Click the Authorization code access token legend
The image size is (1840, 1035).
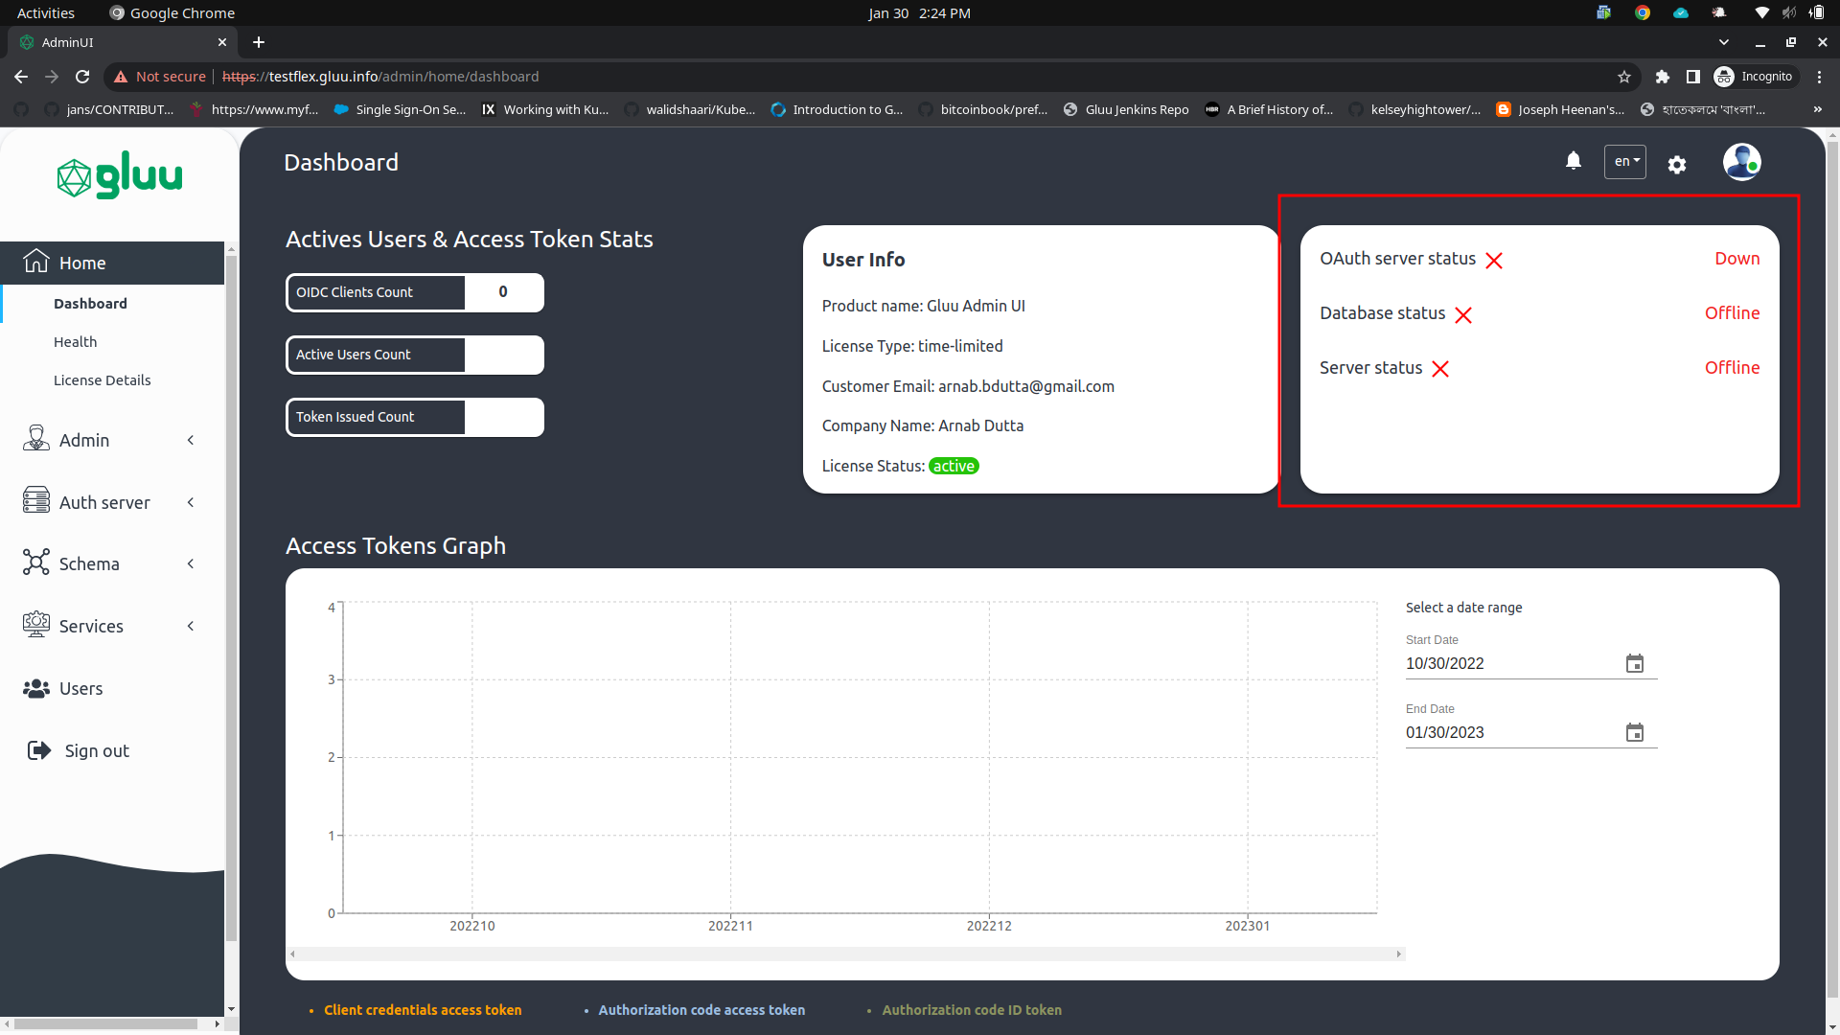pos(701,1009)
